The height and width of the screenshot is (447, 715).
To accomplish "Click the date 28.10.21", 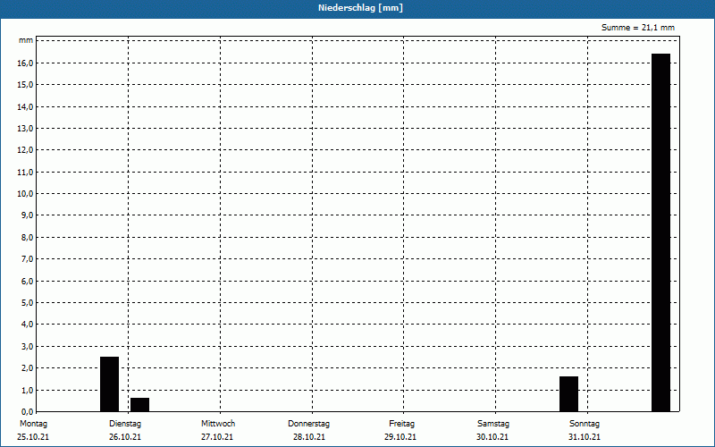I will pos(309,437).
